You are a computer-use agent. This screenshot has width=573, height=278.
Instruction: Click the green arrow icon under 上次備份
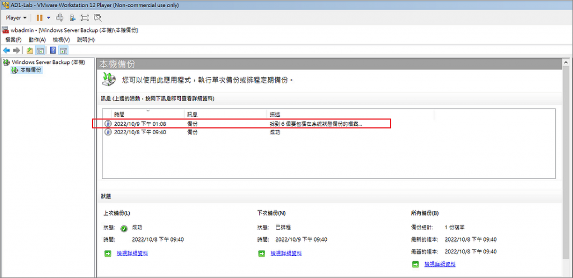tap(108, 253)
